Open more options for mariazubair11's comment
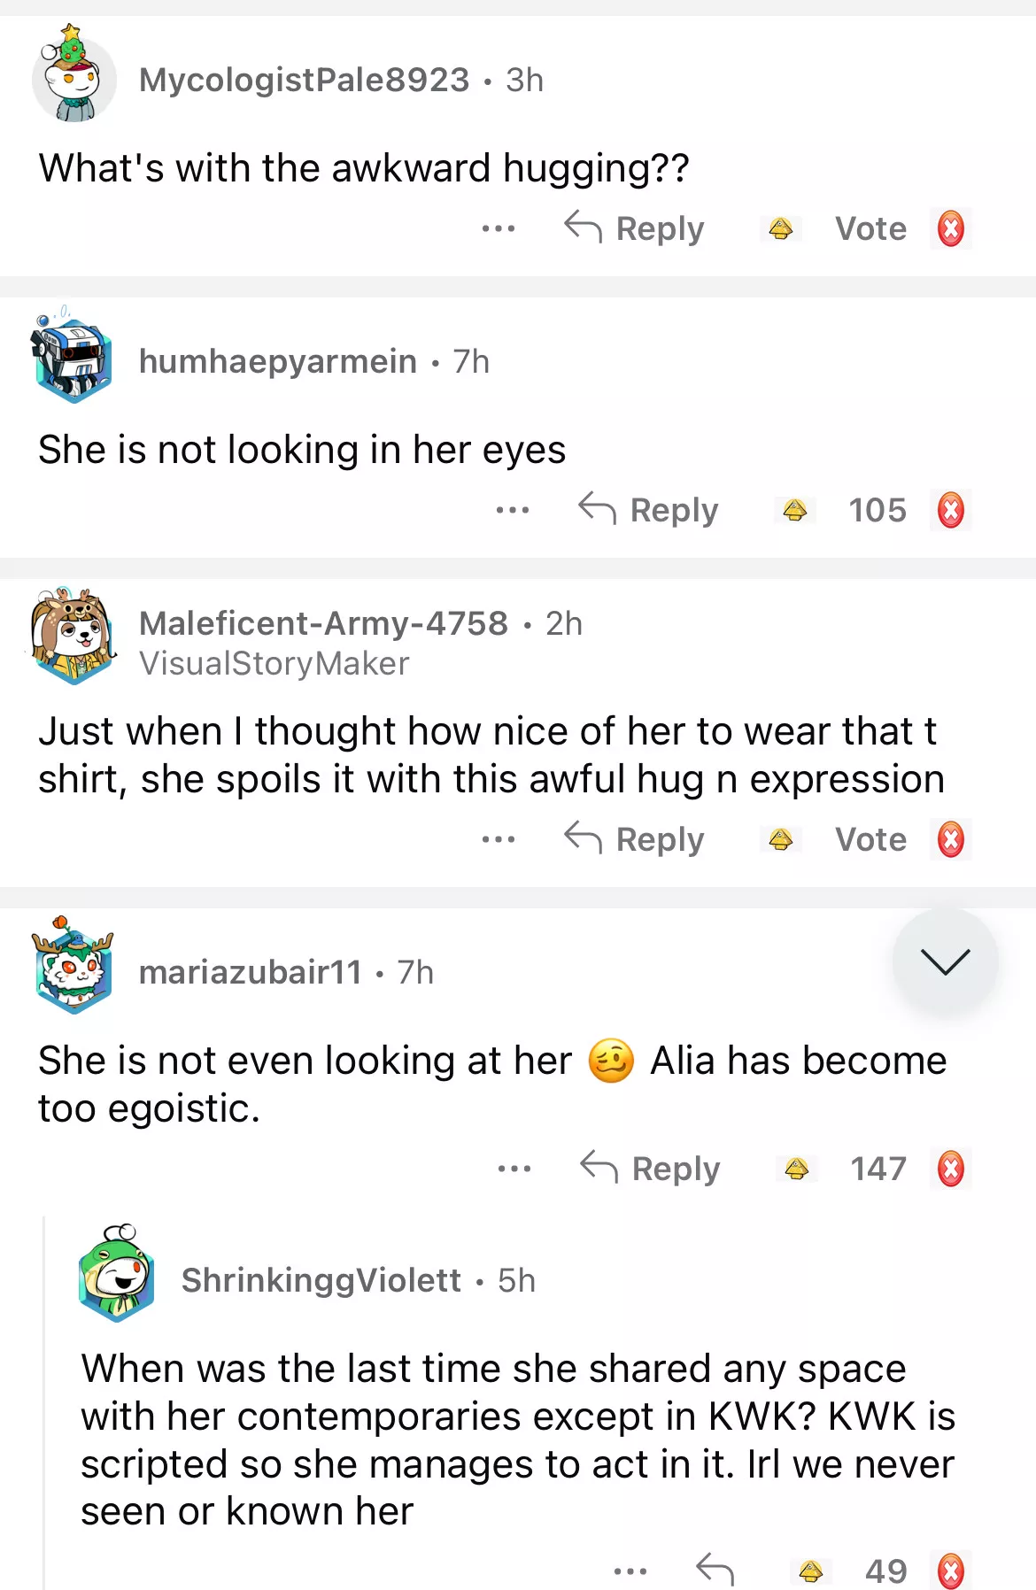 (514, 1169)
